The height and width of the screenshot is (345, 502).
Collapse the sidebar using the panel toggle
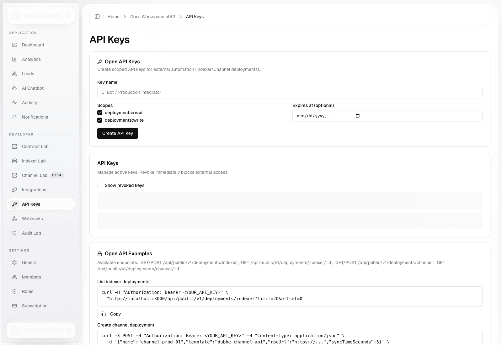coord(97,17)
